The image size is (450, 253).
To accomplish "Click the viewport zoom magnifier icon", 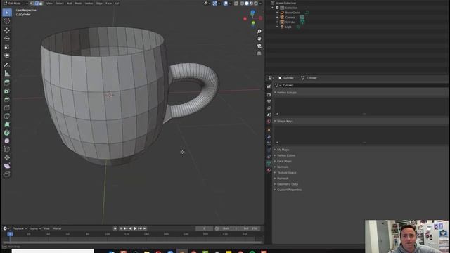I will (x=259, y=31).
